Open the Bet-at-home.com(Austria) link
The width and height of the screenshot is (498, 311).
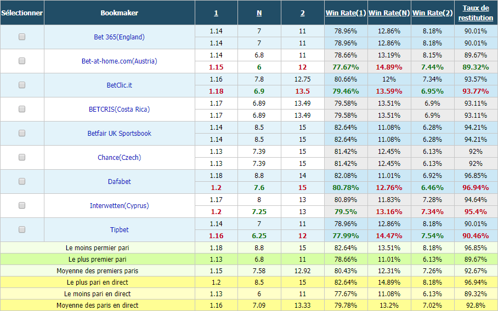click(x=119, y=61)
